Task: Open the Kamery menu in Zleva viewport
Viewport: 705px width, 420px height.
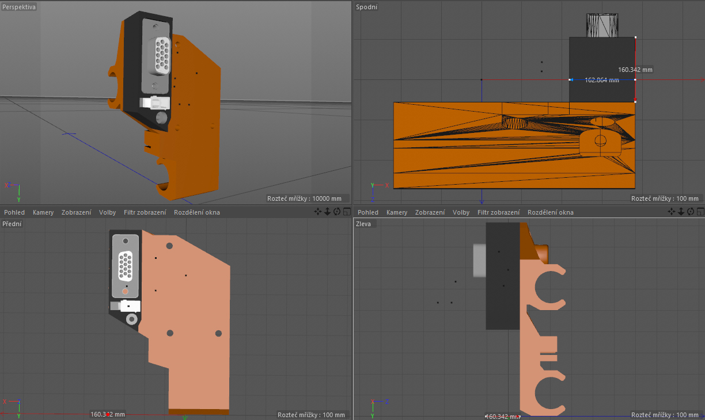Action: 397,212
